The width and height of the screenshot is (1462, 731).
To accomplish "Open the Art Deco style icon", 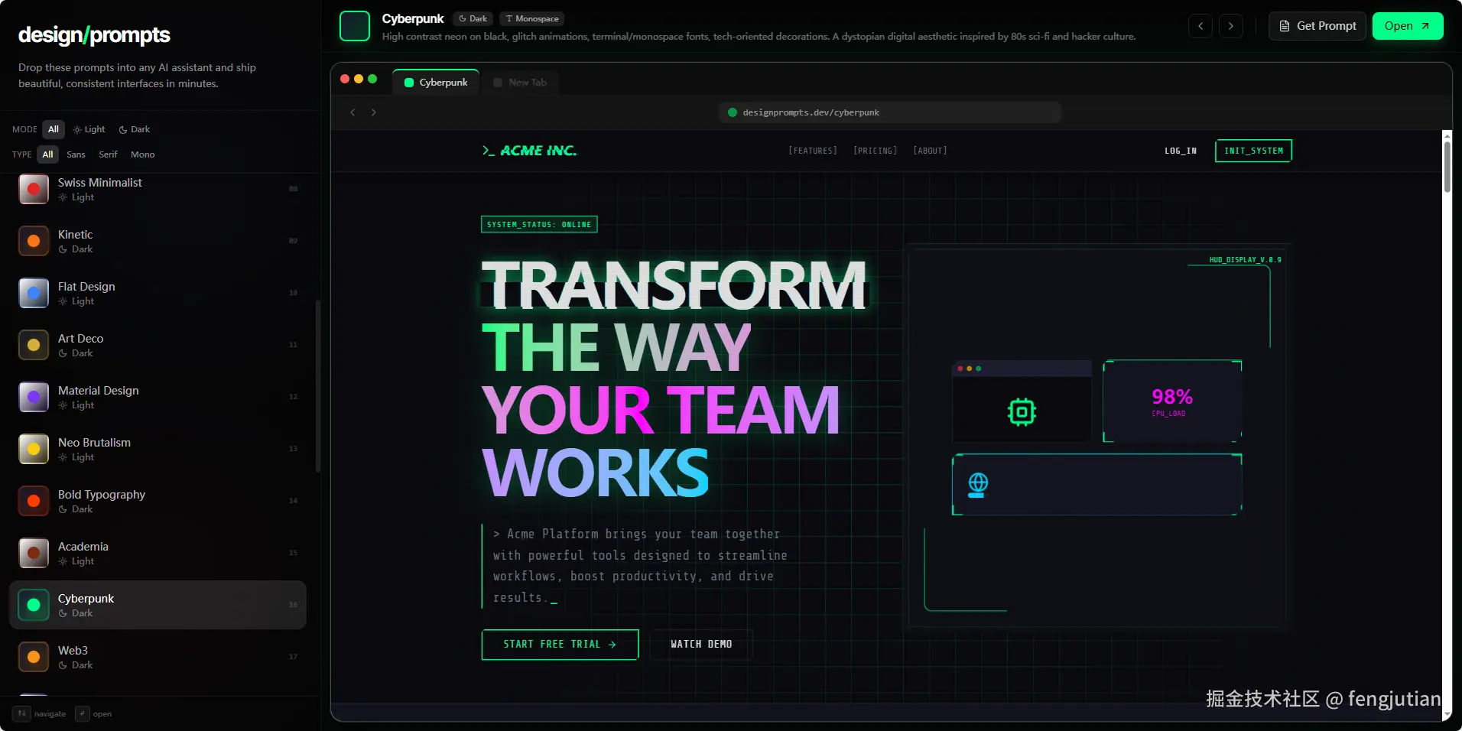I will click(34, 345).
